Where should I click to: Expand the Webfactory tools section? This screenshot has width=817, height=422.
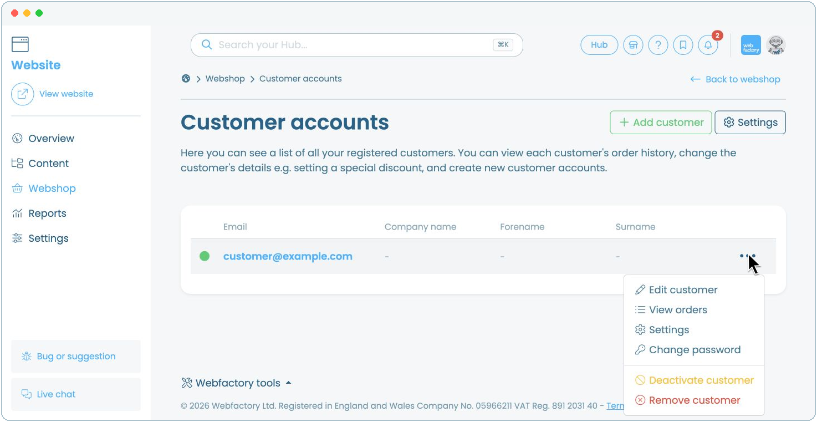pos(237,383)
